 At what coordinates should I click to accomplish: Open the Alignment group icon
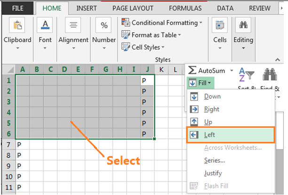point(73,26)
